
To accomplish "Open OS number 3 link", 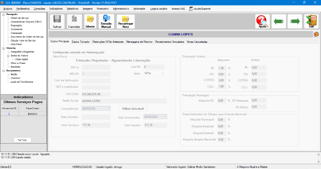I will pyautogui.click(x=9, y=114).
